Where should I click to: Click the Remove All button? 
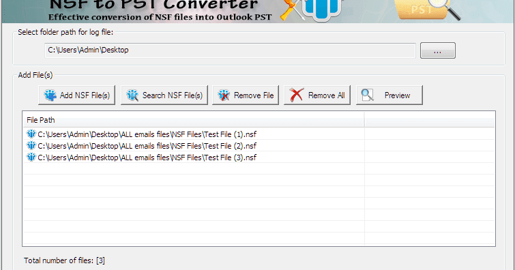317,95
